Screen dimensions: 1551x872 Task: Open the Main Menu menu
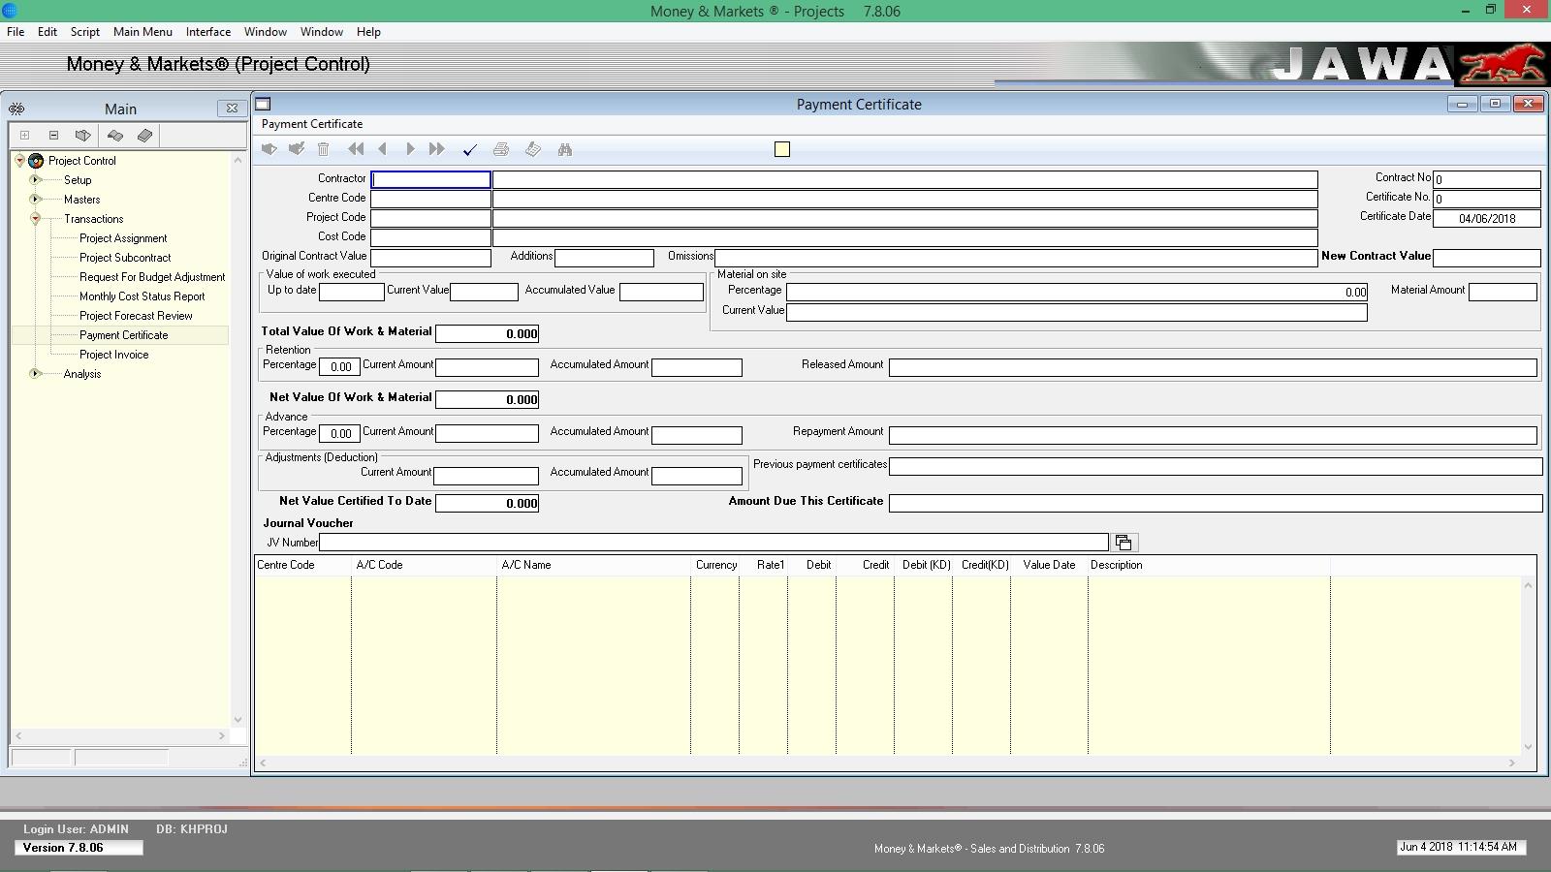click(x=142, y=32)
